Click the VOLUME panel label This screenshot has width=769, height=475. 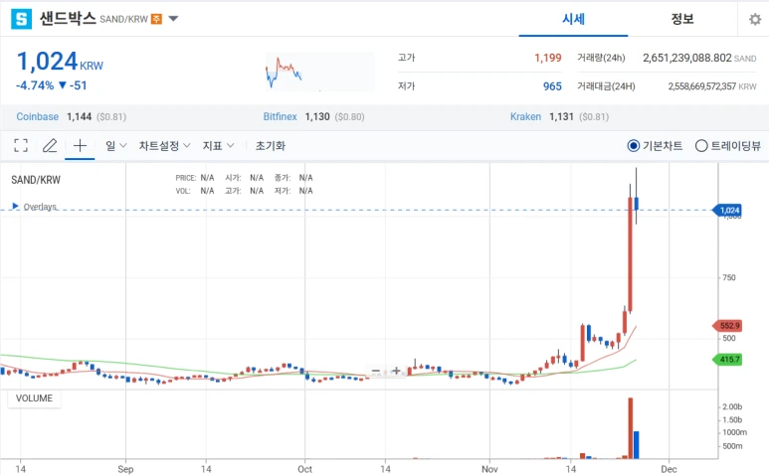34,398
